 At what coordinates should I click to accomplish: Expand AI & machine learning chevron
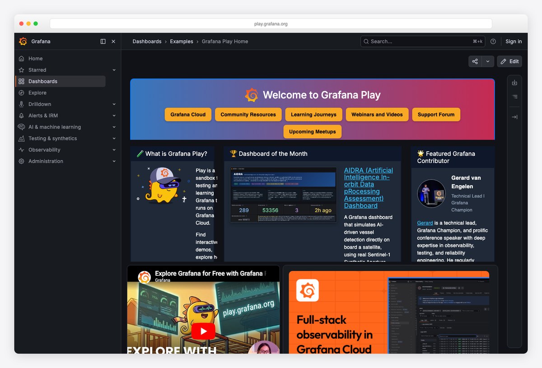pyautogui.click(x=114, y=127)
